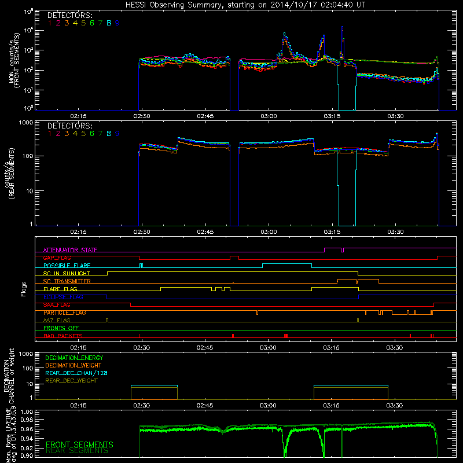Screen dimensions: 463x463
Task: Select detector 3 in front segments legend
Action: [67, 23]
